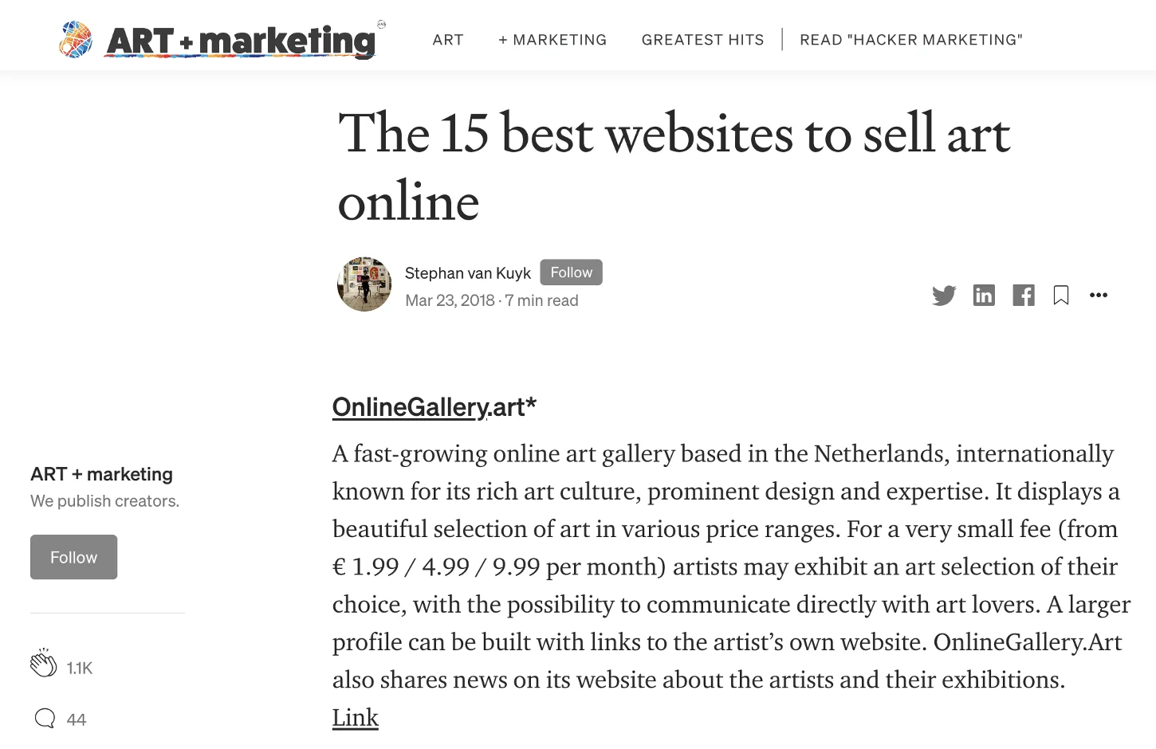
Task: Share article on Twitter
Action: pyautogui.click(x=944, y=296)
